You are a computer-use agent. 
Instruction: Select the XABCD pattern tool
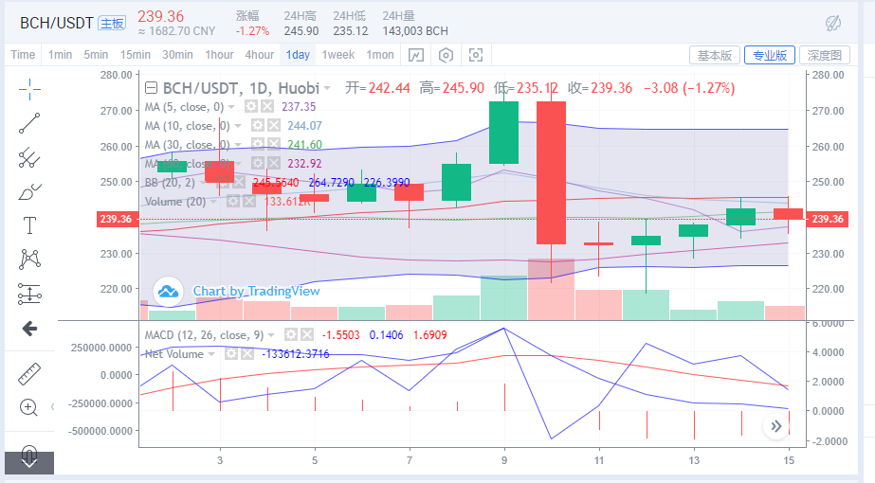(29, 259)
